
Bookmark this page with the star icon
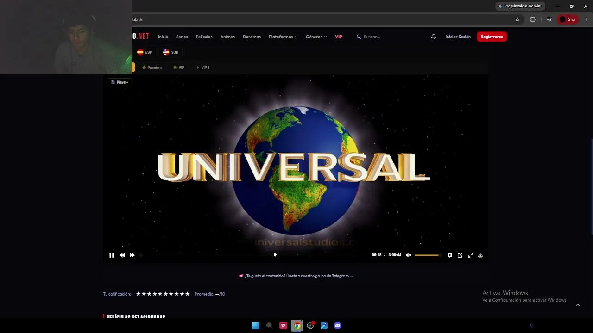point(517,19)
